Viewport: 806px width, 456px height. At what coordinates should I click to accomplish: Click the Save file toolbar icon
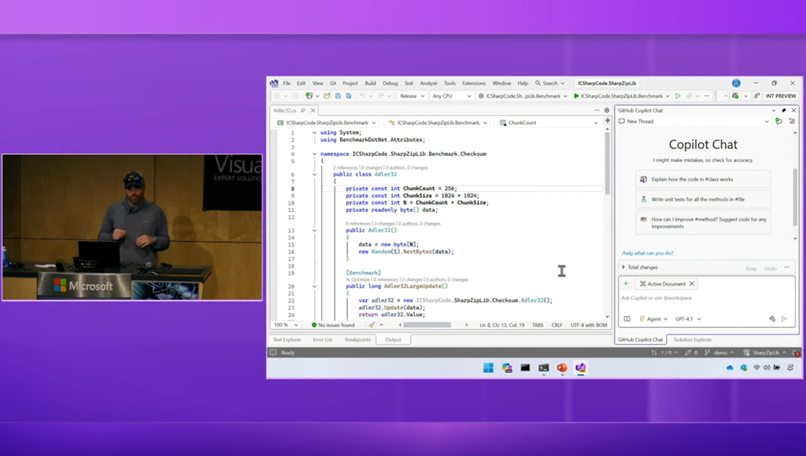coord(338,96)
